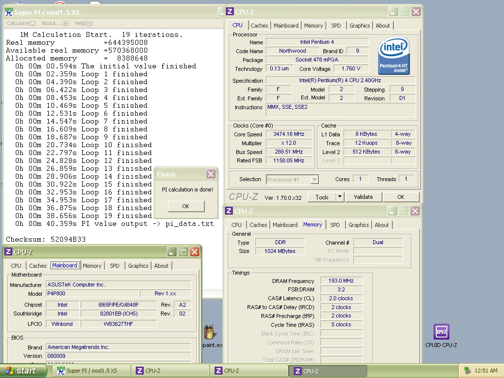Select the first CPU-Z taskbar button
The image size is (504, 378).
coord(171,371)
